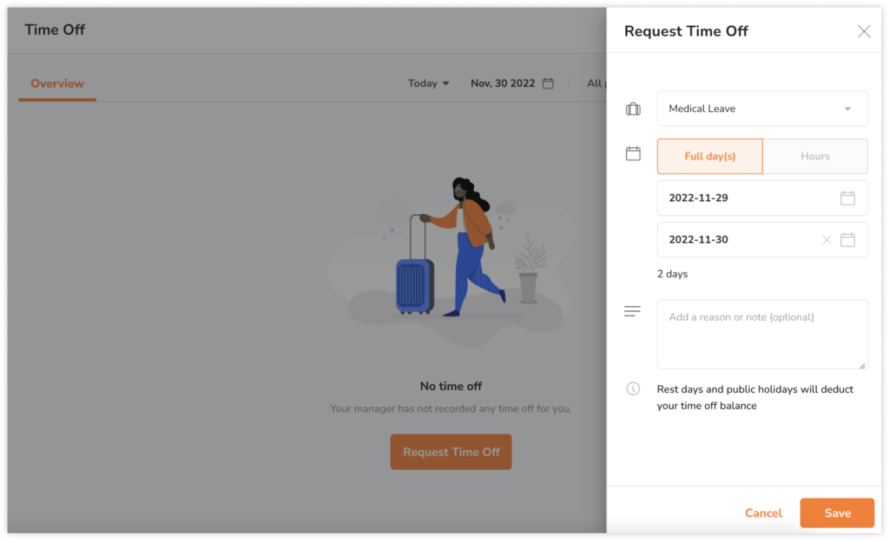Click the calendar icon beside duration toggle
Image resolution: width=889 pixels, height=541 pixels.
[633, 154]
